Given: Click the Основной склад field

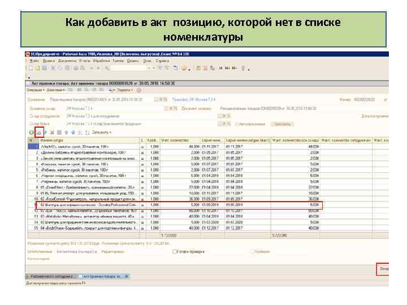Looking at the screenshot, I should pos(114,108).
